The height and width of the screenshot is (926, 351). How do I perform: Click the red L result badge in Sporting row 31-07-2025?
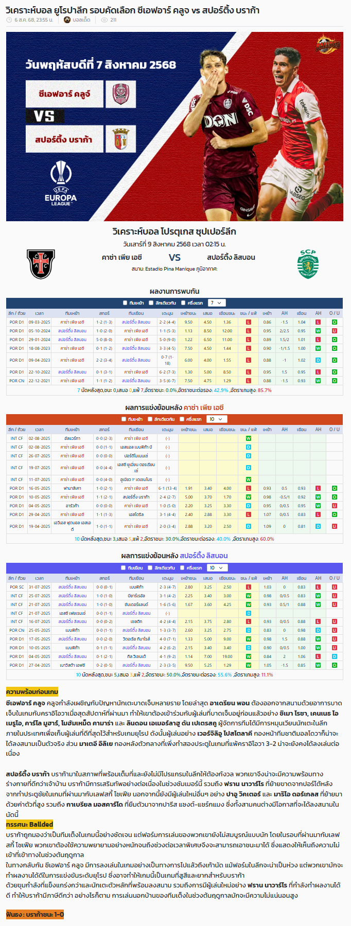point(249,587)
